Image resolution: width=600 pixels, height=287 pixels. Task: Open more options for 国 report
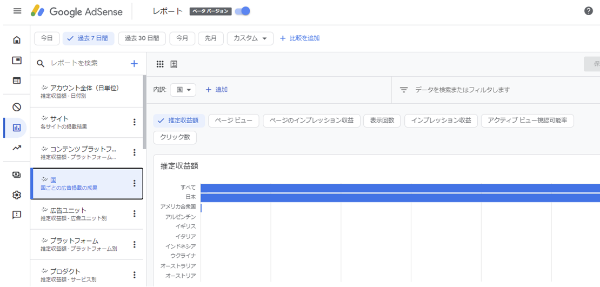click(134, 183)
